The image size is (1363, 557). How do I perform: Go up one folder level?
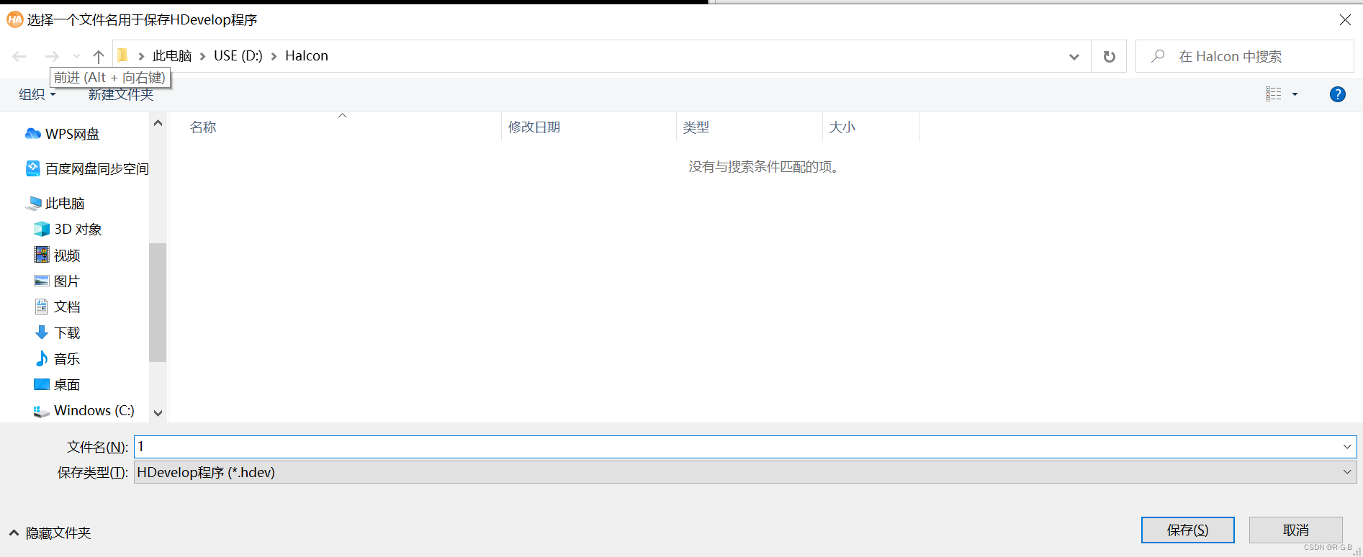tap(99, 56)
